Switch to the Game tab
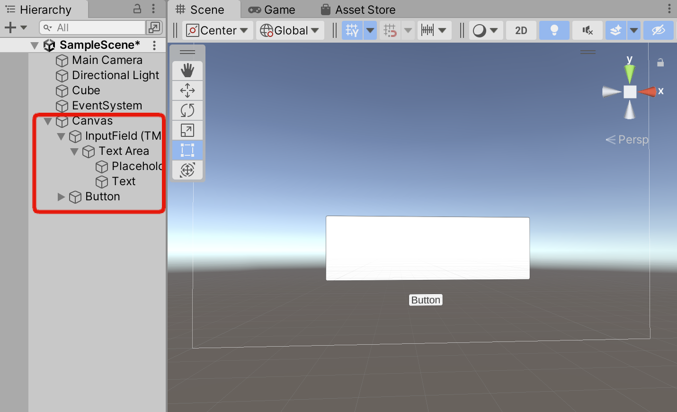The width and height of the screenshot is (677, 412). point(271,9)
